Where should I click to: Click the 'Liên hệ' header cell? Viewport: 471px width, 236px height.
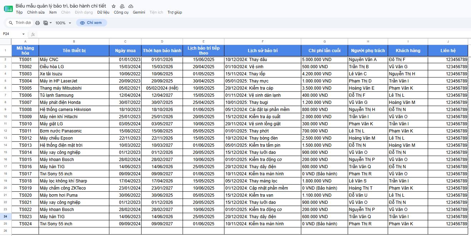point(448,50)
